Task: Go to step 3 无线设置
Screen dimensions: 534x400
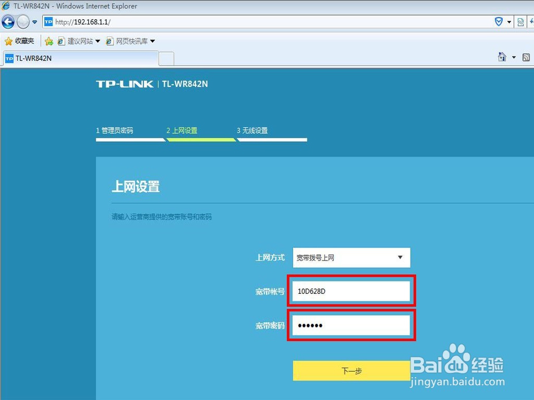Action: pyautogui.click(x=253, y=130)
